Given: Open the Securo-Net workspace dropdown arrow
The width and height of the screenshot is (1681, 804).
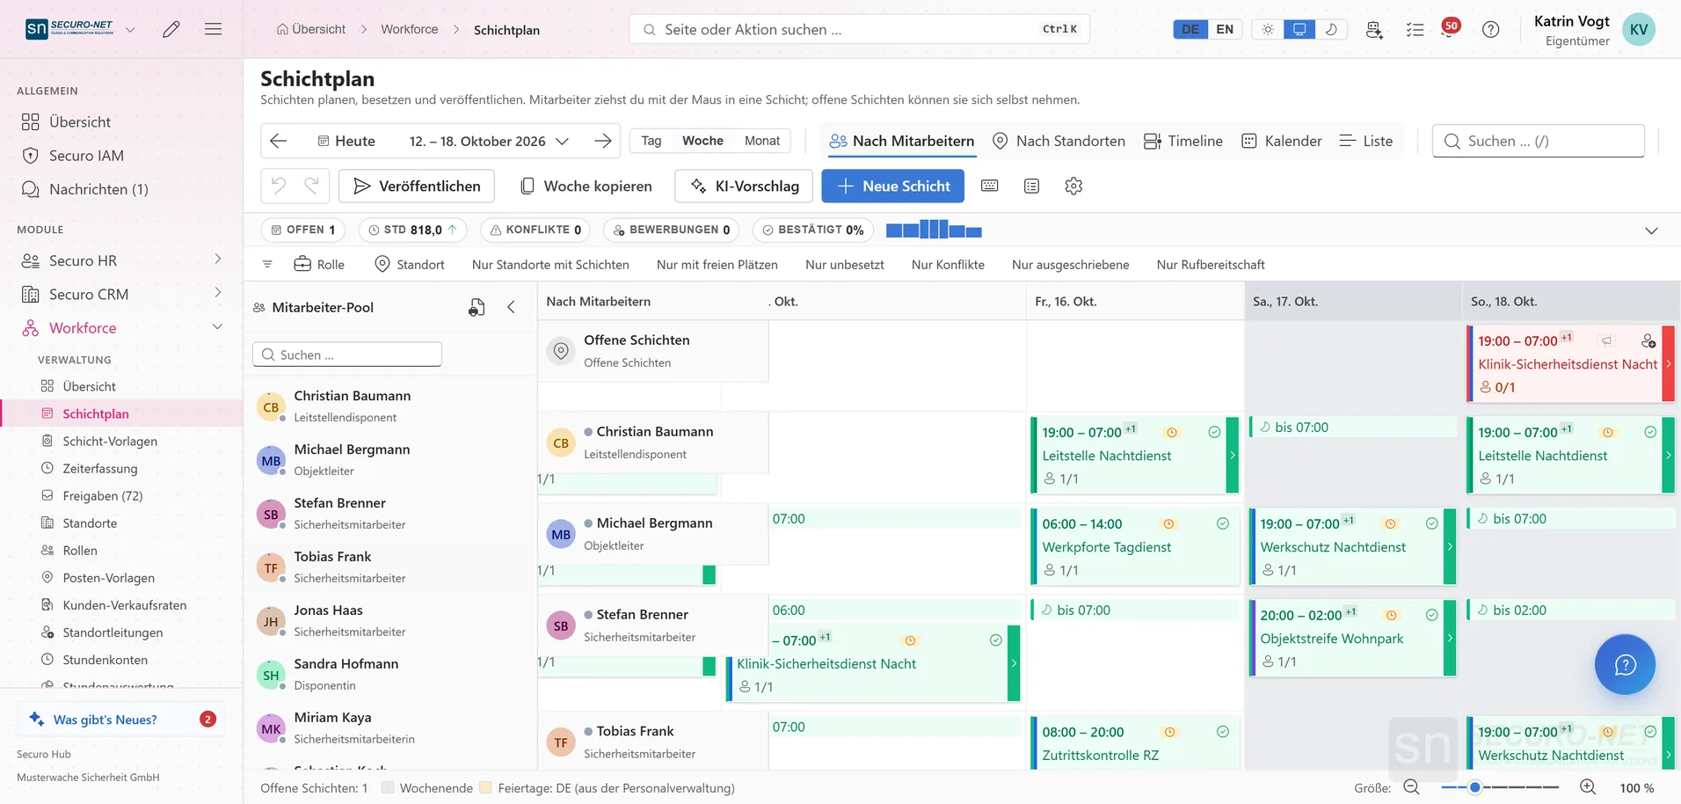Looking at the screenshot, I should 130,29.
